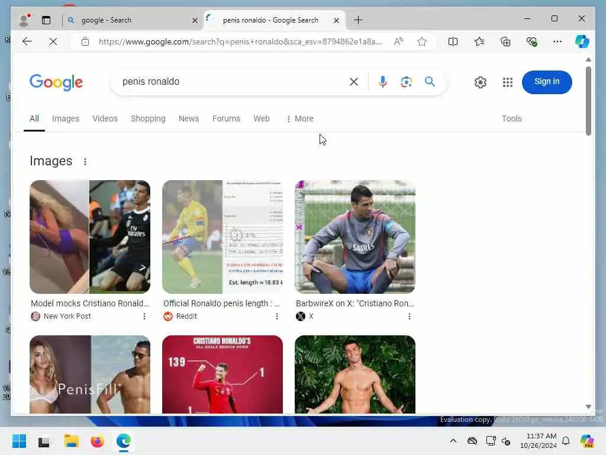Open the 'BarbwireX on X' title link
Screen dimensions: 606x455
click(355, 303)
